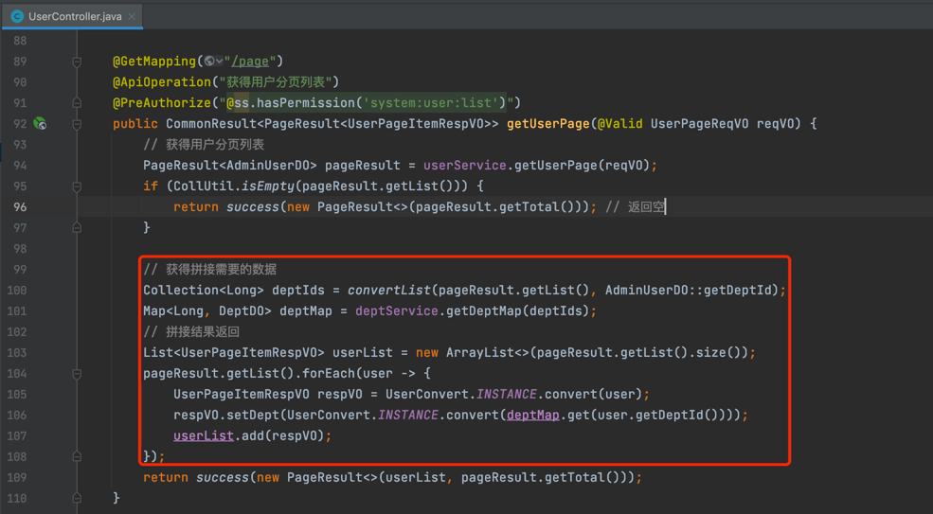
Task: Collapse the forEach lambda fold marker at line 104
Action: (77, 373)
